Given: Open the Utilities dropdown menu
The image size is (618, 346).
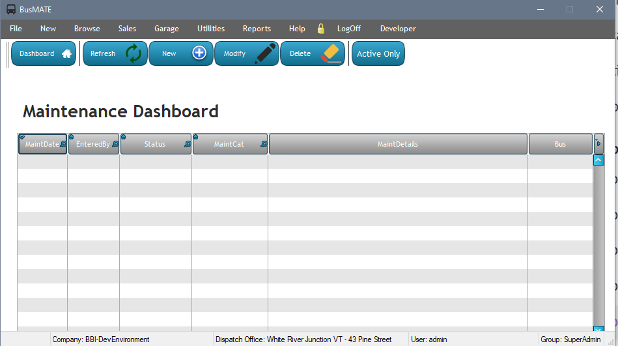Looking at the screenshot, I should point(210,29).
